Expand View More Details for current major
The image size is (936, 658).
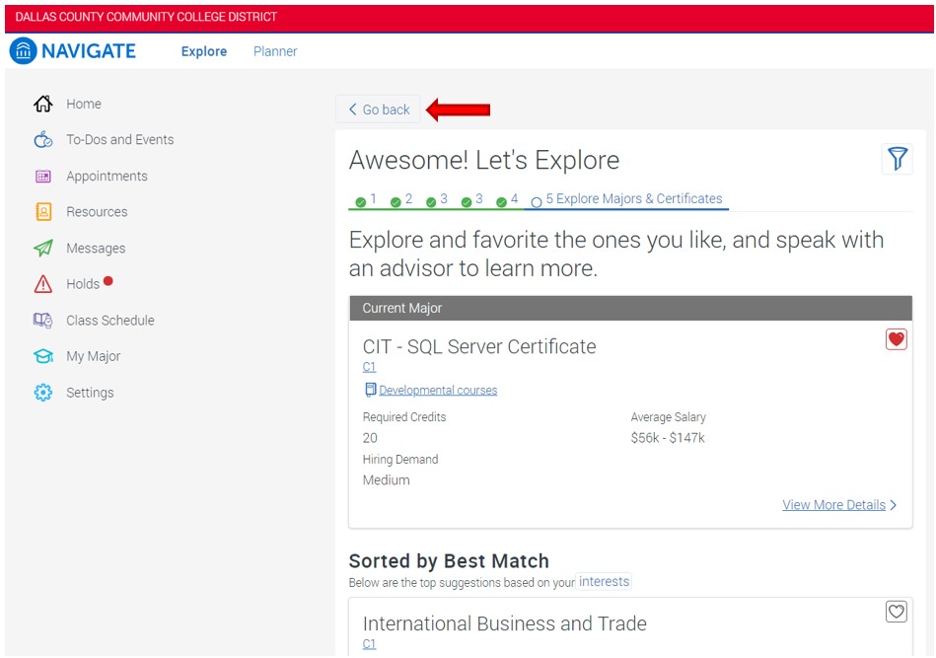click(x=838, y=505)
